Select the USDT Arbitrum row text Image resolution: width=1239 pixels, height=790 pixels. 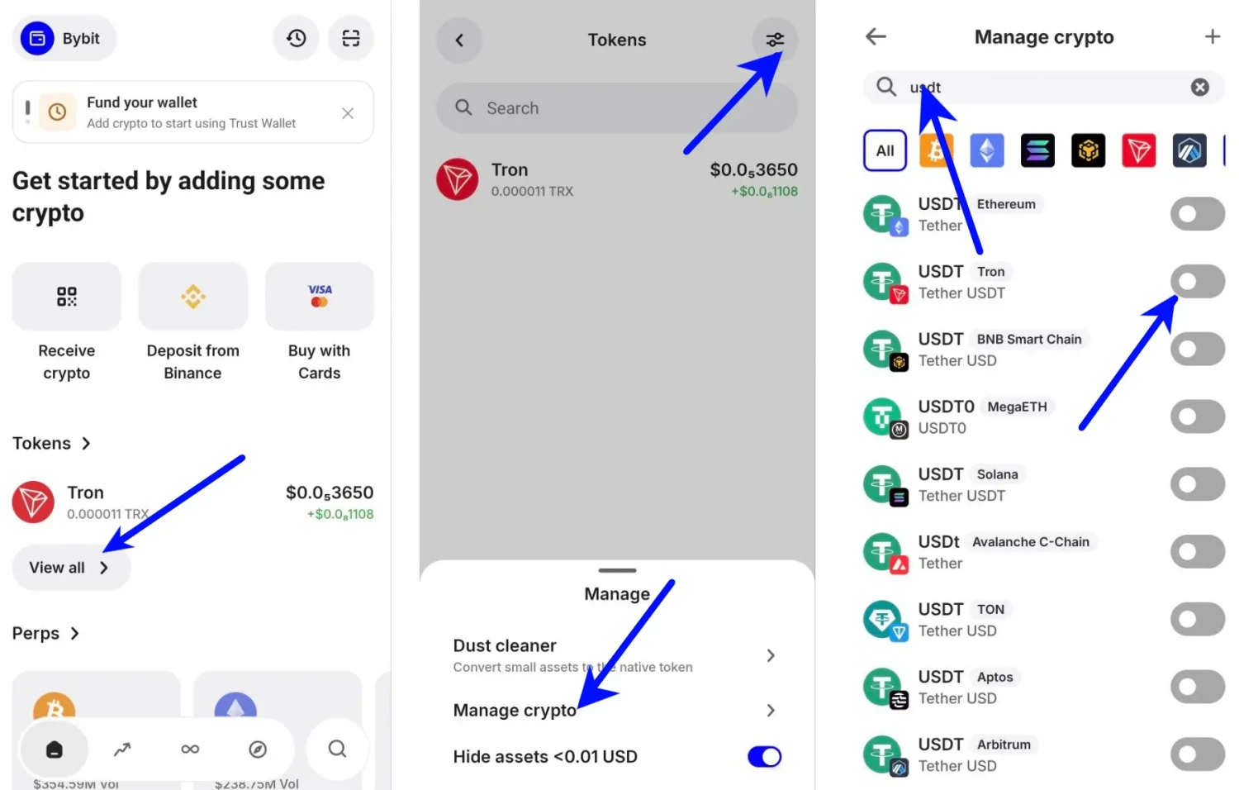(976, 755)
